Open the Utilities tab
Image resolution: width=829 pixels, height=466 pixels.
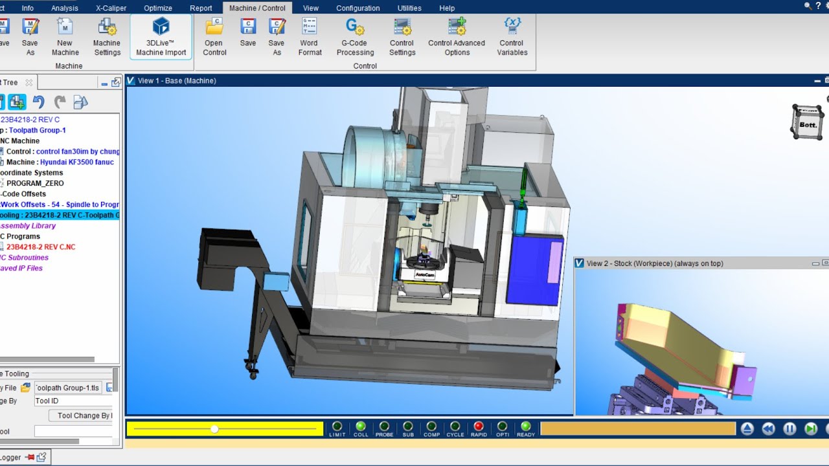tap(409, 8)
